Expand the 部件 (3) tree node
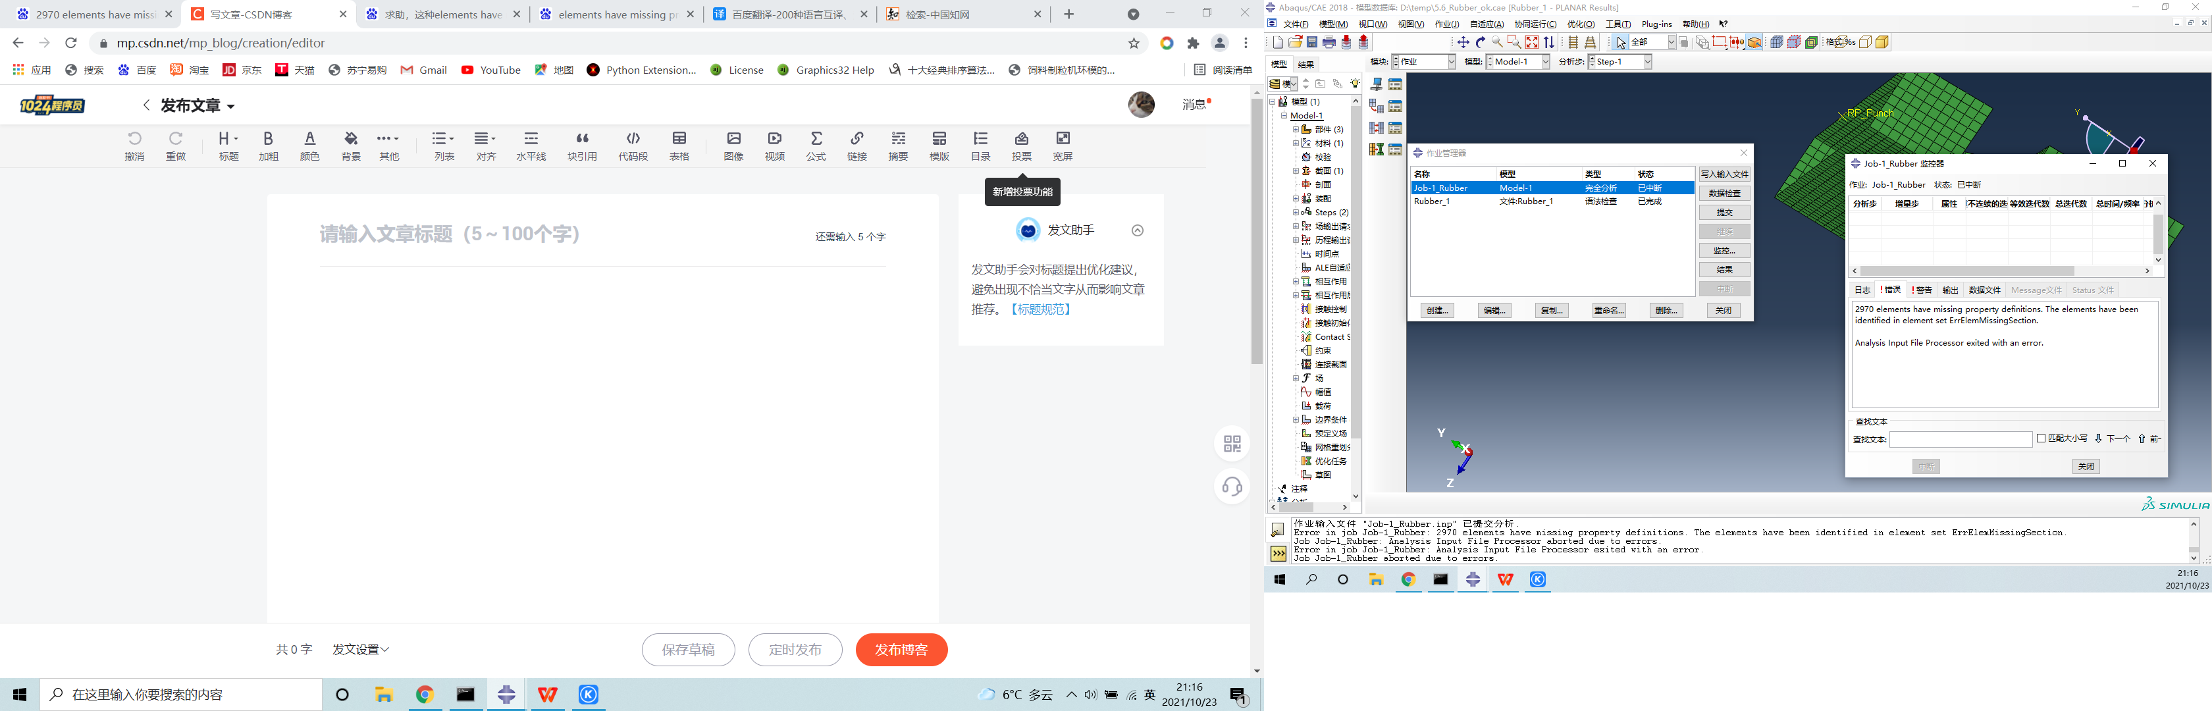Viewport: 2212px width, 711px height. pyautogui.click(x=1297, y=129)
